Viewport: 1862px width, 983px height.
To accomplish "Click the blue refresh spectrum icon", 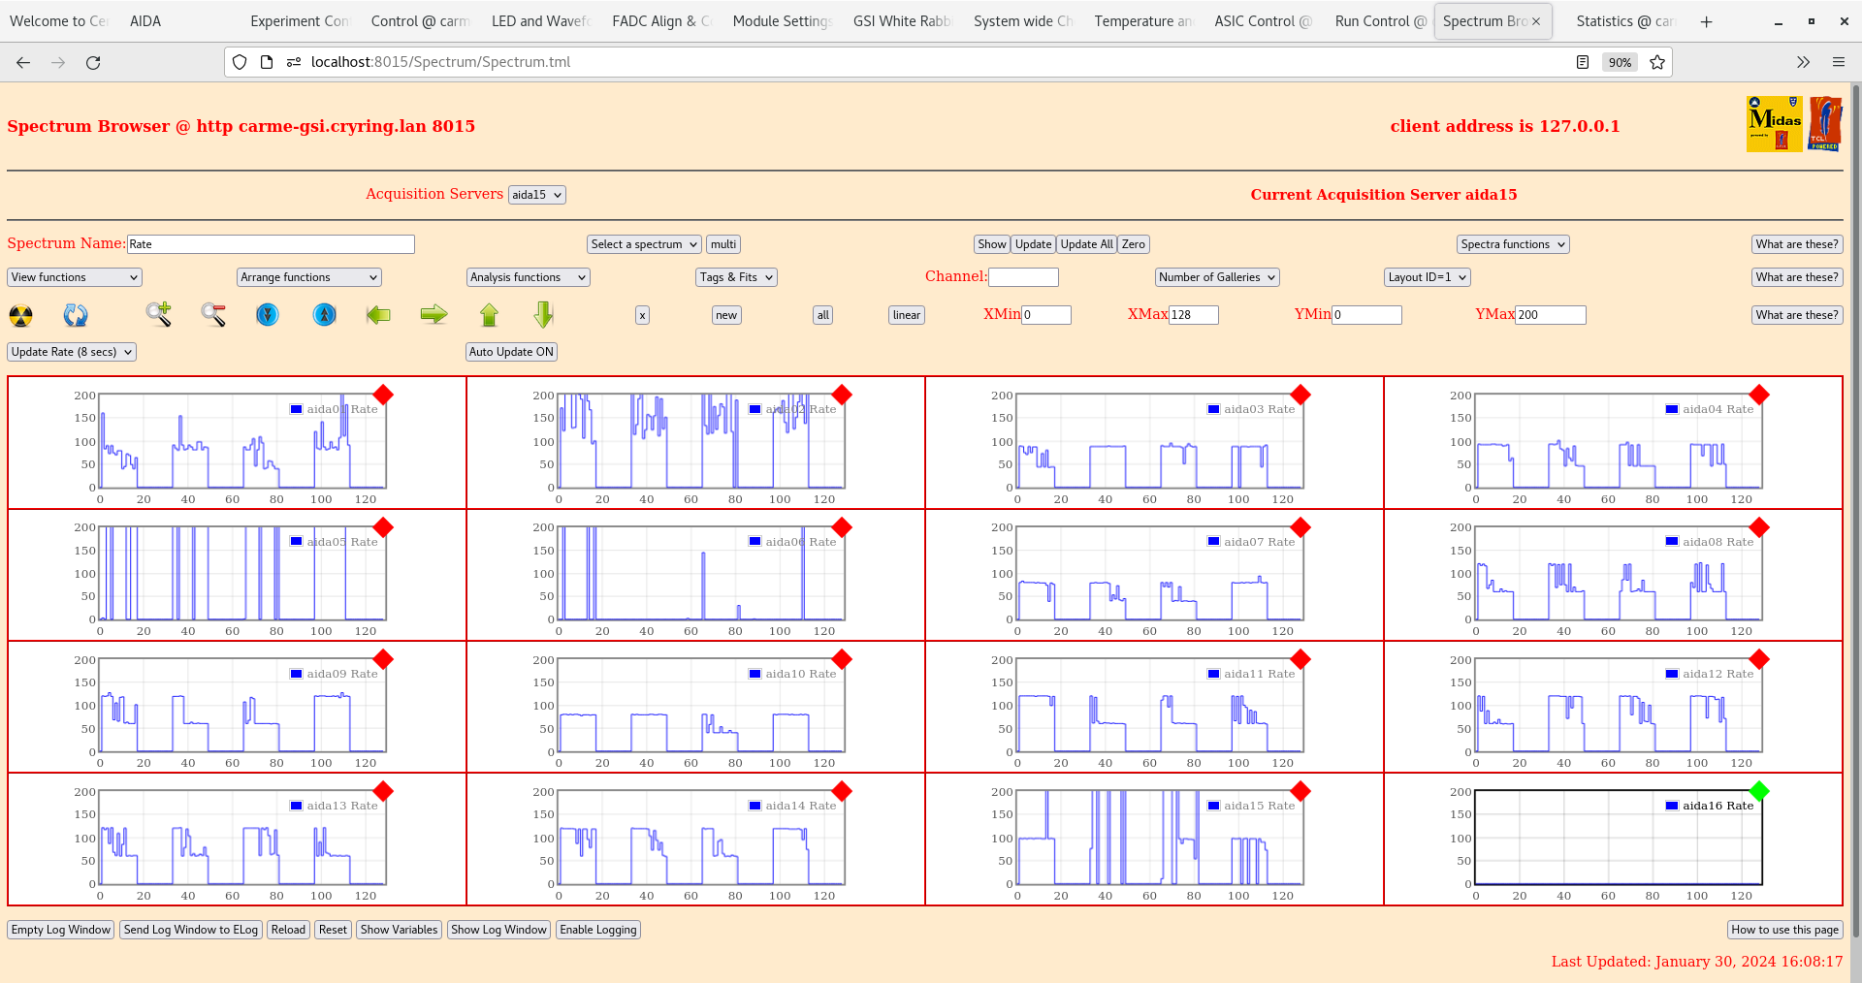I will point(76,314).
